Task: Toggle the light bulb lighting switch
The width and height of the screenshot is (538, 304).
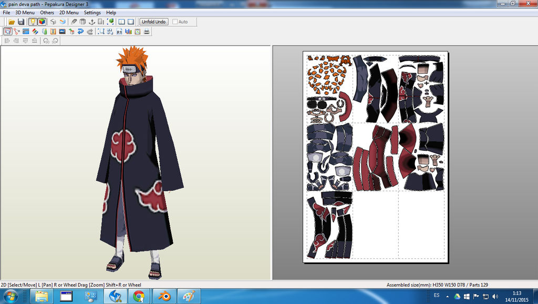Action: click(33, 22)
